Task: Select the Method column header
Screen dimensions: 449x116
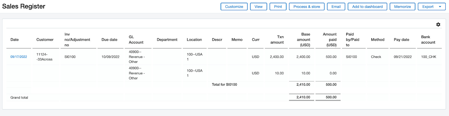Action: coord(378,40)
